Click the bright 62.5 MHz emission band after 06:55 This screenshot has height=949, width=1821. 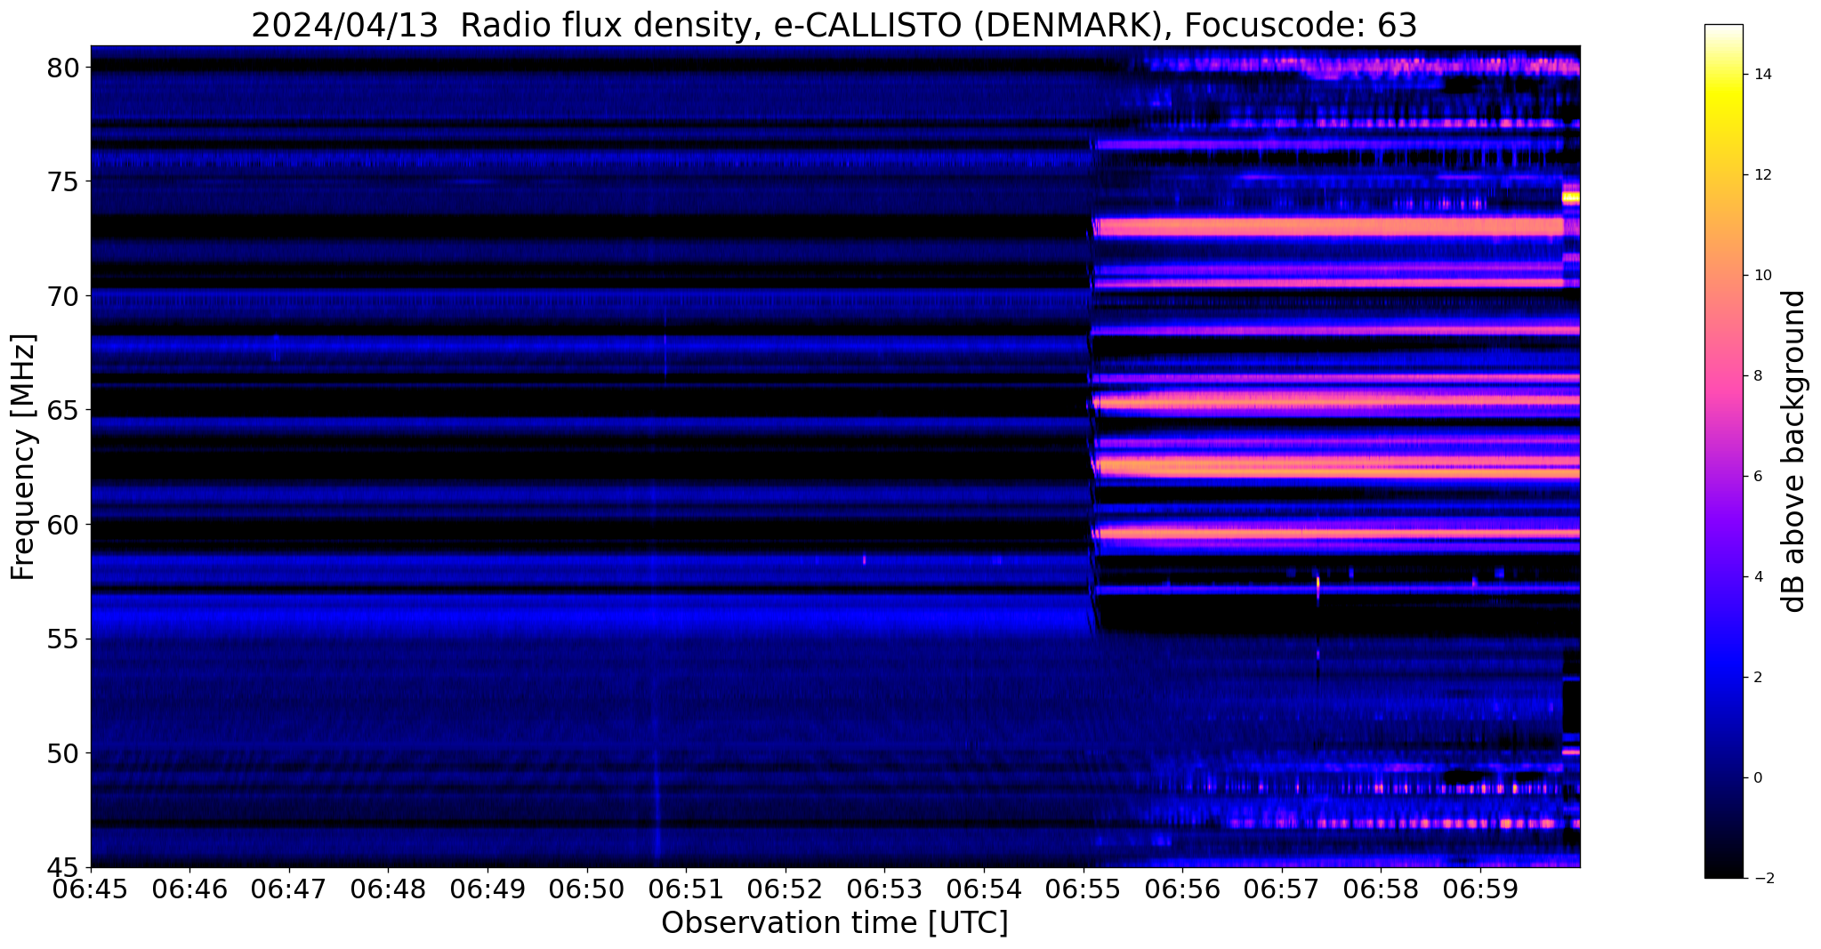pyautogui.click(x=1337, y=467)
